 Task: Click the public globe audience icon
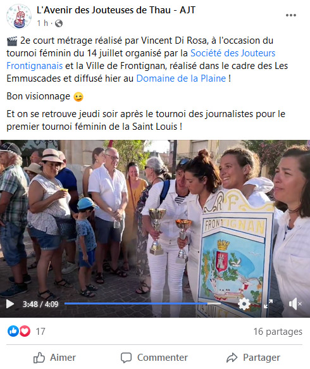click(x=59, y=23)
